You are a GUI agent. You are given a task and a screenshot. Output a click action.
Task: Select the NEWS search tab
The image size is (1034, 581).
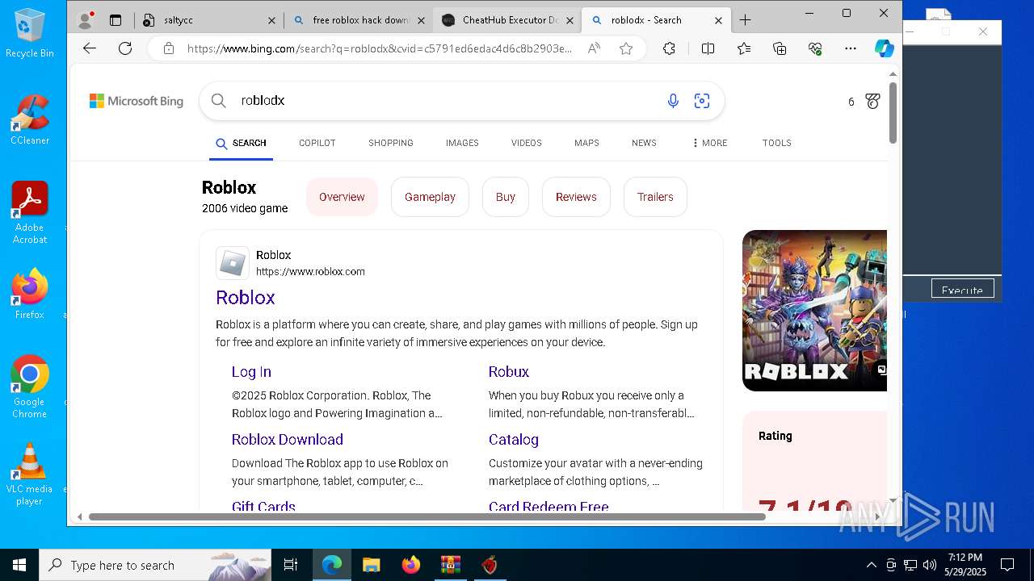point(644,143)
